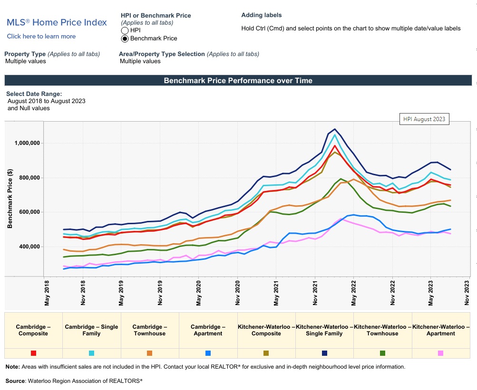The height and width of the screenshot is (390, 477).
Task: Open the 'Click here to learn more' link
Action: 41,37
